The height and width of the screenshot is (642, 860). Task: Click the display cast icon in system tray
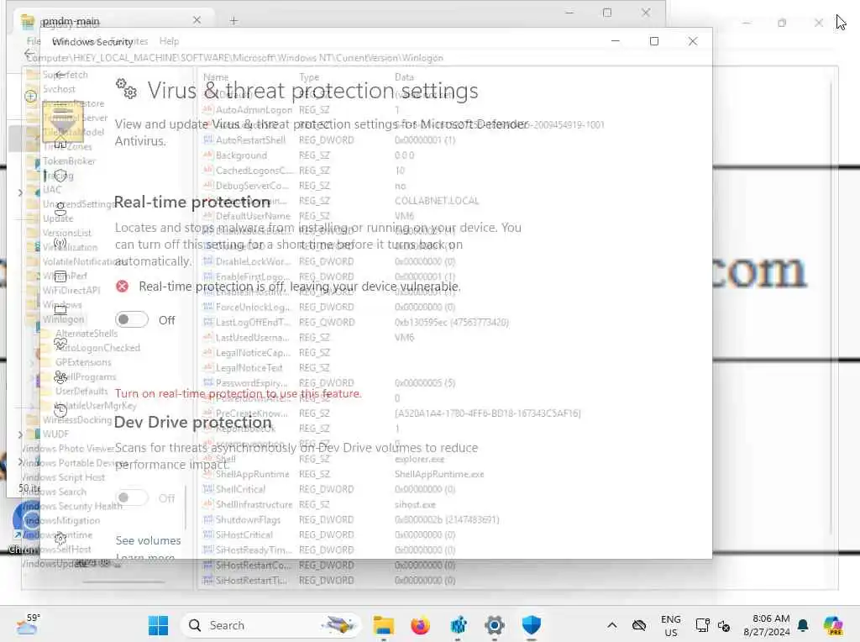(703, 625)
